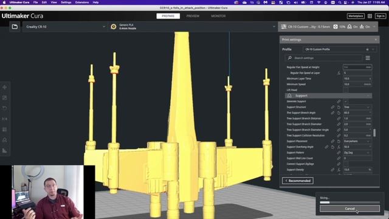The image size is (389, 219).
Task: Toggle the Generate Support checkbox
Action: coord(345,102)
